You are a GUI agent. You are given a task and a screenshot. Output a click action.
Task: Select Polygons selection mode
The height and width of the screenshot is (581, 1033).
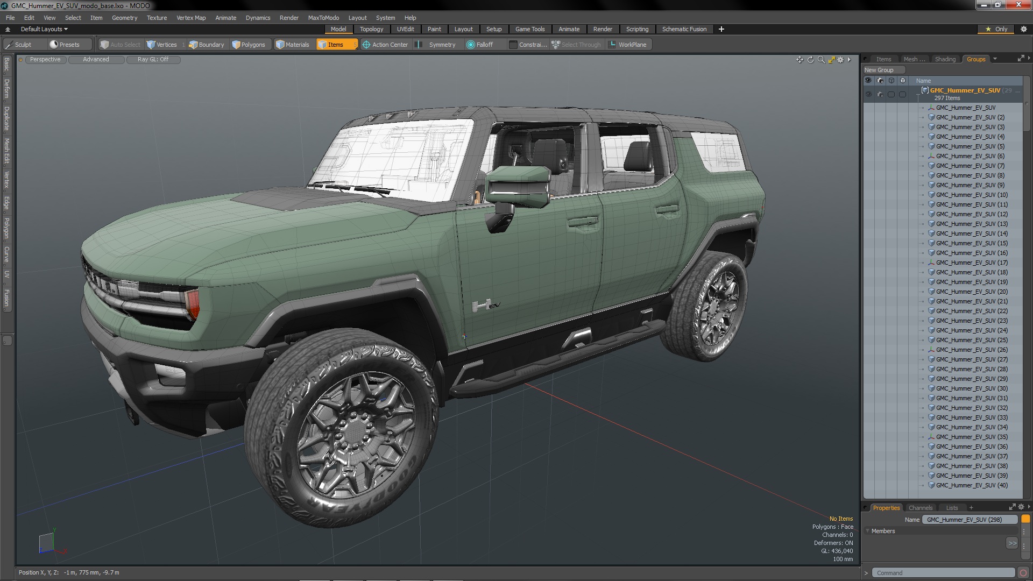click(249, 45)
